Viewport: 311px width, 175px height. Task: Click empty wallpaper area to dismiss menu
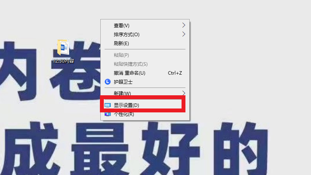248,59
